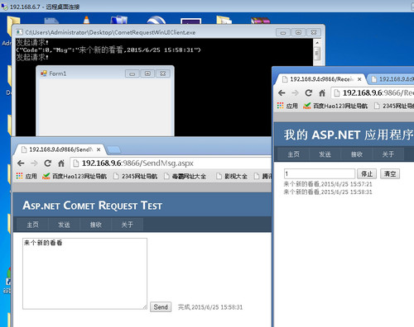Close the 192.168.9.6:9866/SendM tab
The width and height of the screenshot is (414, 327).
coord(99,149)
